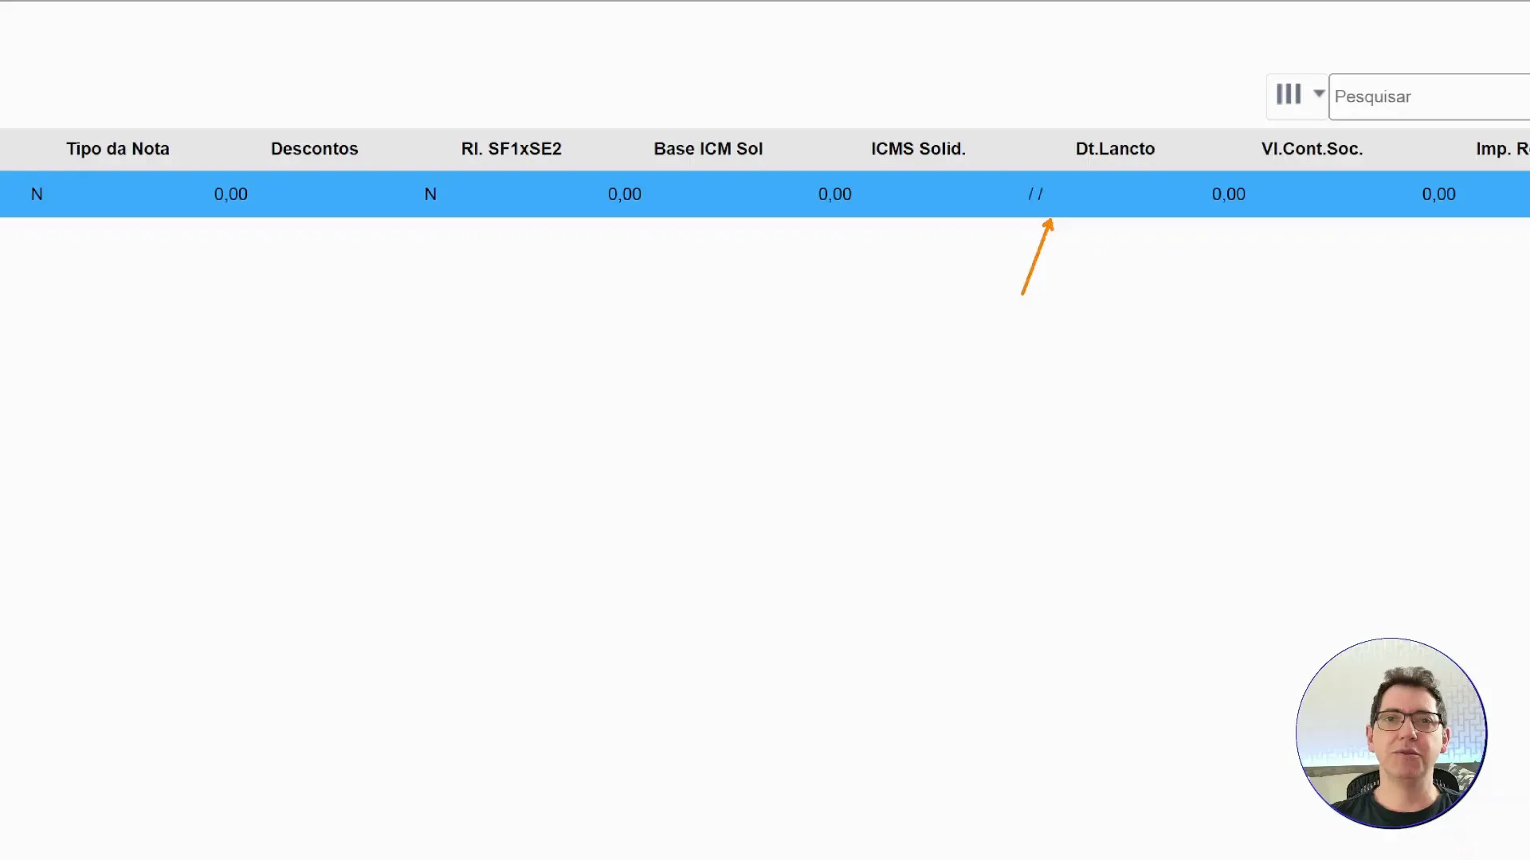The width and height of the screenshot is (1530, 860).
Task: Sort by Tipo da Nota column header
Action: coord(118,149)
